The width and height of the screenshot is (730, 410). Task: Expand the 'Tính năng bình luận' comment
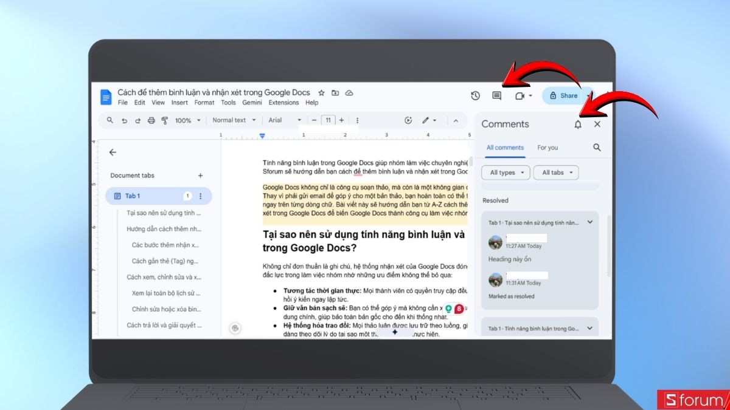coord(589,329)
